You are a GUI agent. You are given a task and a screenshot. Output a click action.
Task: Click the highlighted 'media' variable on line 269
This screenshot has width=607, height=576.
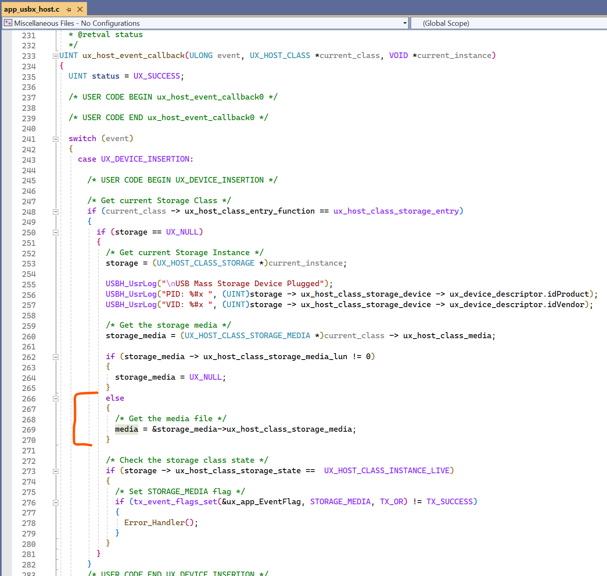126,429
